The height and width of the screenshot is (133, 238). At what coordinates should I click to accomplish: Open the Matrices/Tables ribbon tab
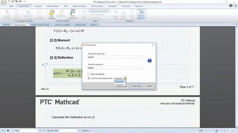point(52,6)
